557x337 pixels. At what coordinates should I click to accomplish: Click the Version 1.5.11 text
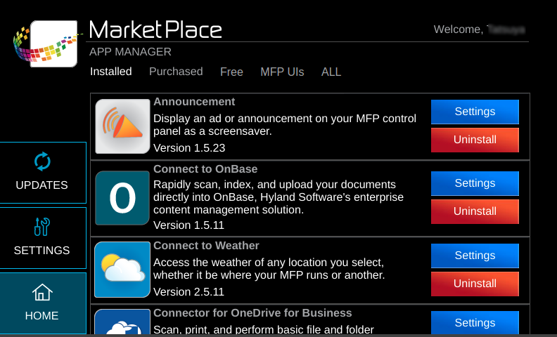(x=188, y=225)
